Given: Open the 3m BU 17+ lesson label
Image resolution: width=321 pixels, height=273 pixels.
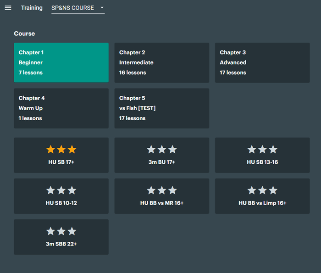Looking at the screenshot, I should click(162, 162).
